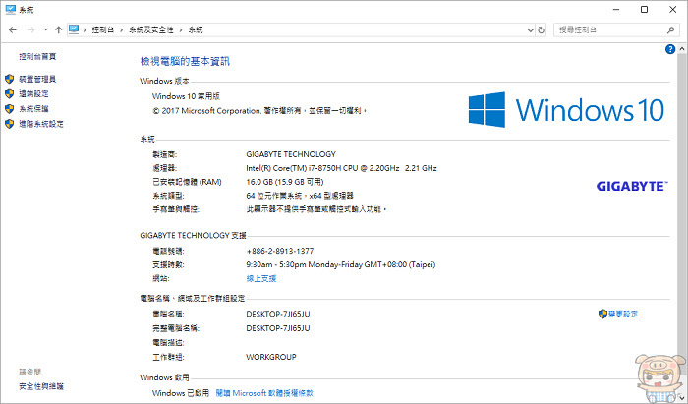Maximize the 系統 window
The image size is (688, 404).
click(x=644, y=9)
